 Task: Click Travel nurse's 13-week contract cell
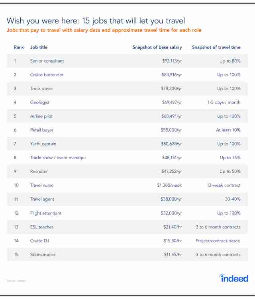click(224, 186)
